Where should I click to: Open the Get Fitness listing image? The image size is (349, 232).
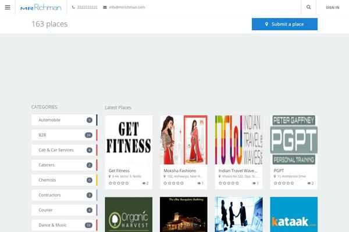point(129,140)
